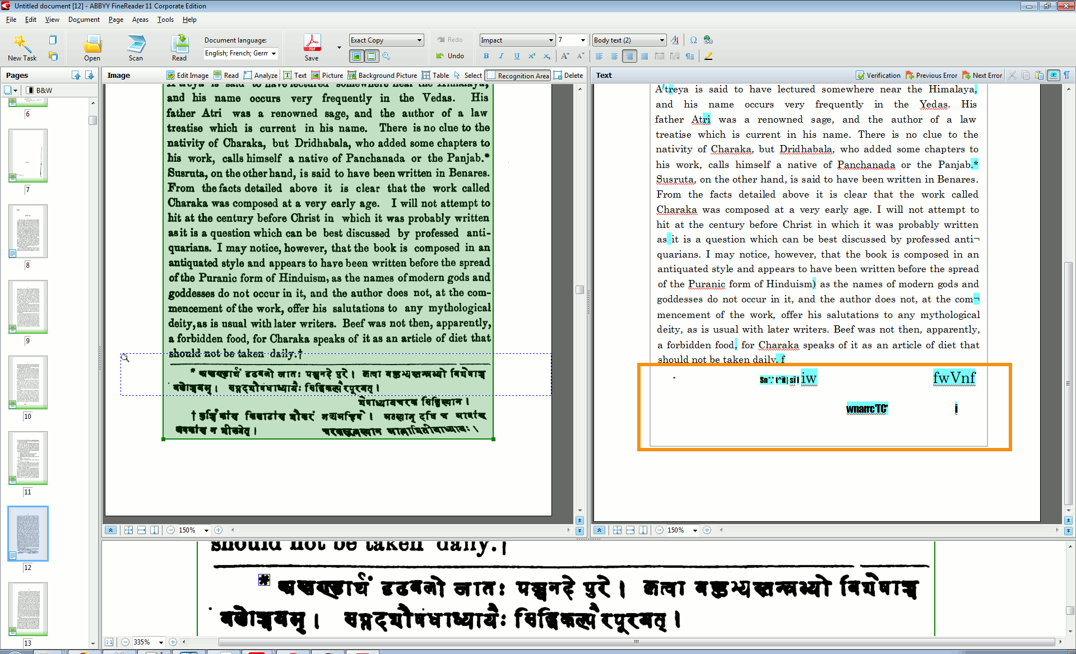Save the document as PDF
The width and height of the screenshot is (1076, 654).
(x=312, y=47)
